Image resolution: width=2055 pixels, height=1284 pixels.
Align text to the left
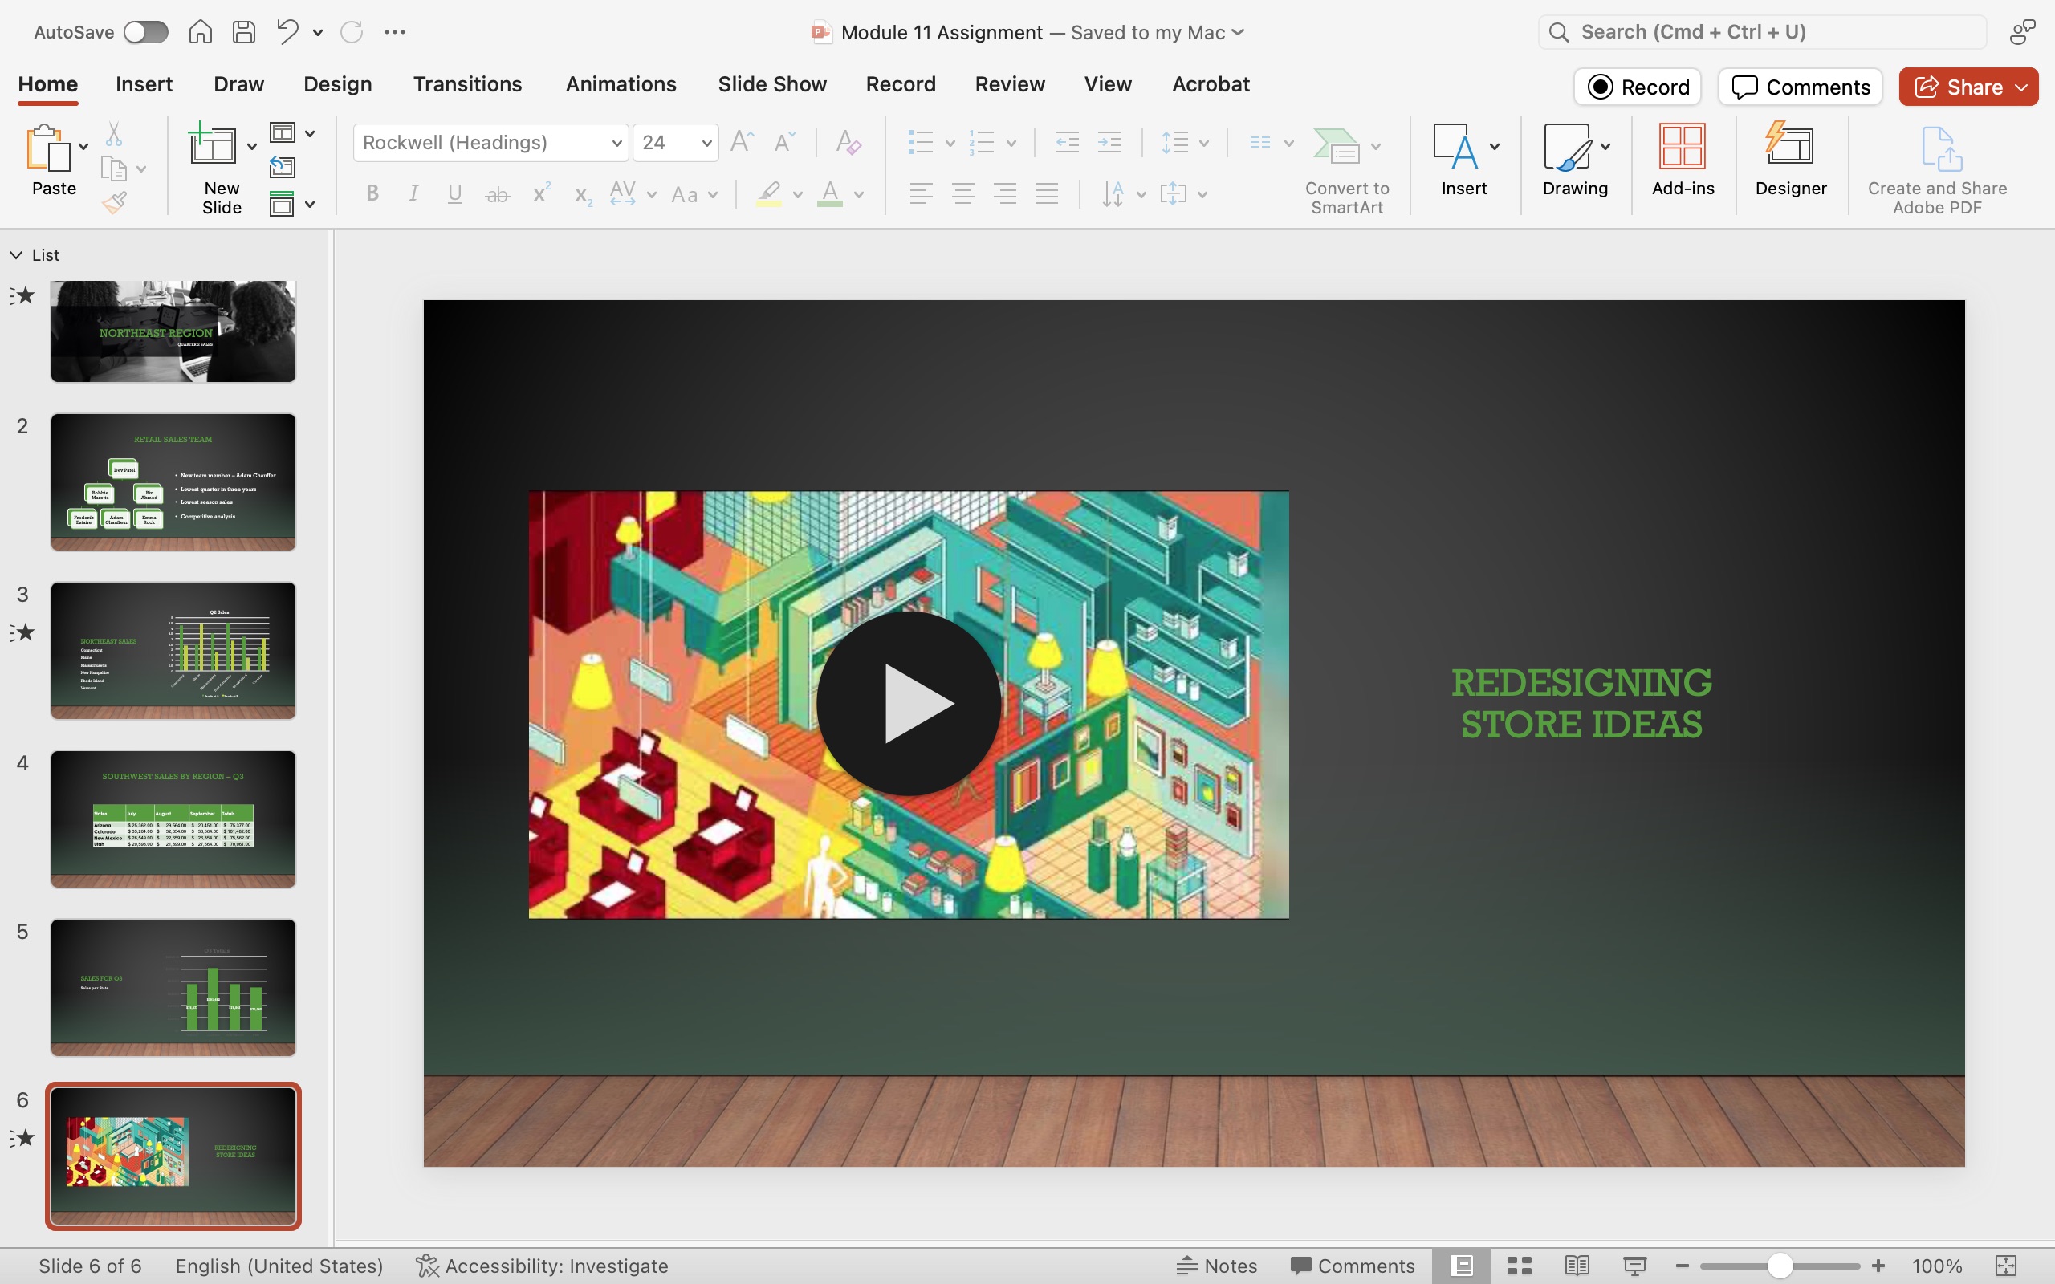922,193
